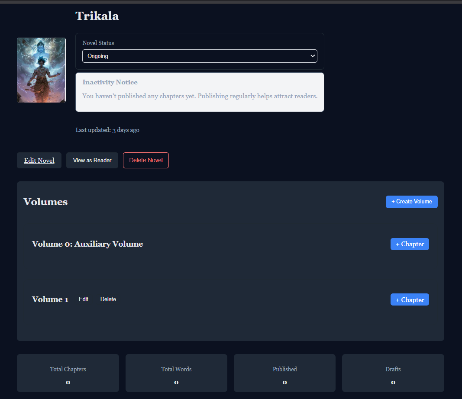
Task: Click Edit next to Volume 1
Action: pos(84,299)
